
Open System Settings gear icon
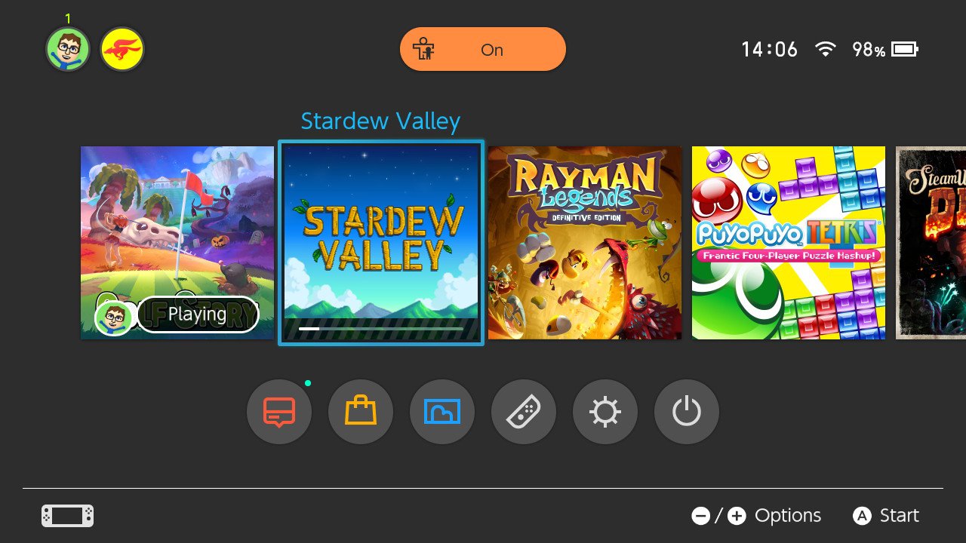(605, 412)
